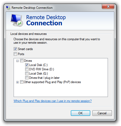Close the Remote Desktop Connection dialog
Screen dimensions: 121x126
[x=108, y=6]
